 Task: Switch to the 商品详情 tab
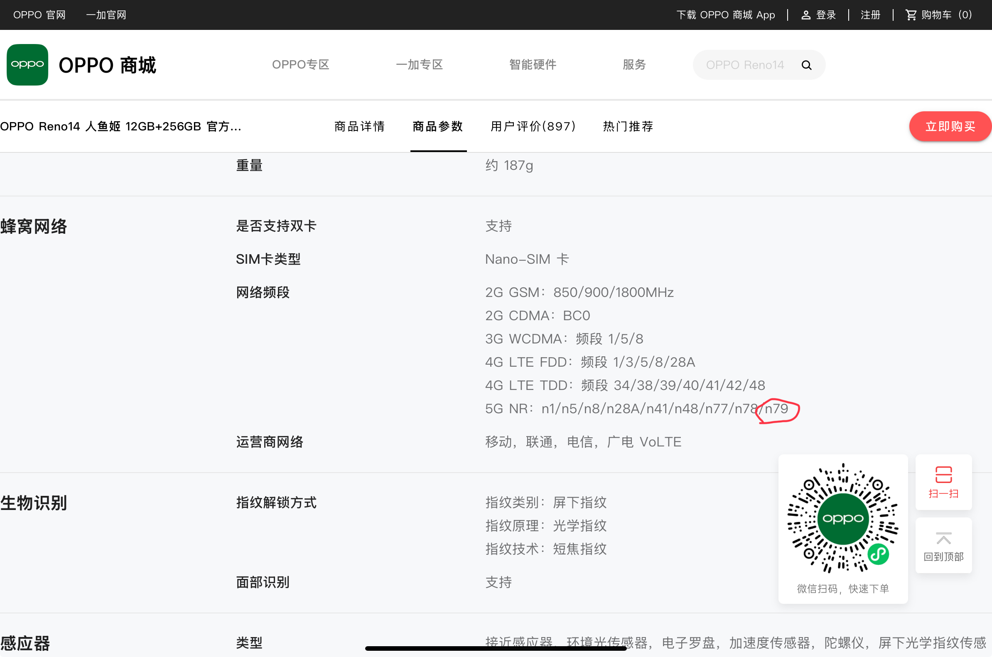(360, 126)
